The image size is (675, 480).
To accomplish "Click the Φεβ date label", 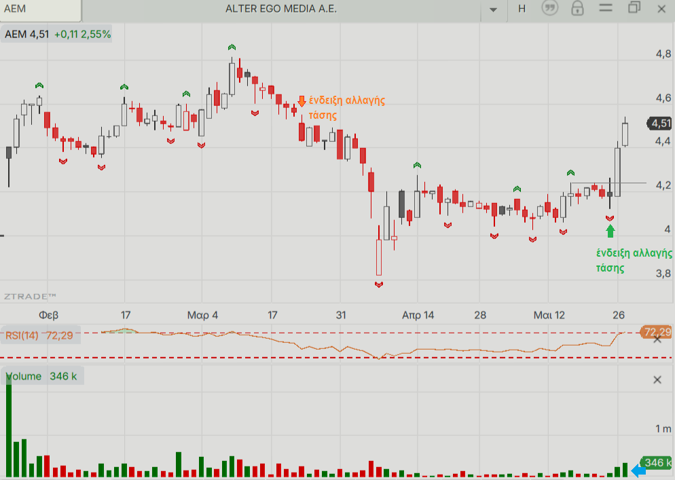I will click(48, 315).
